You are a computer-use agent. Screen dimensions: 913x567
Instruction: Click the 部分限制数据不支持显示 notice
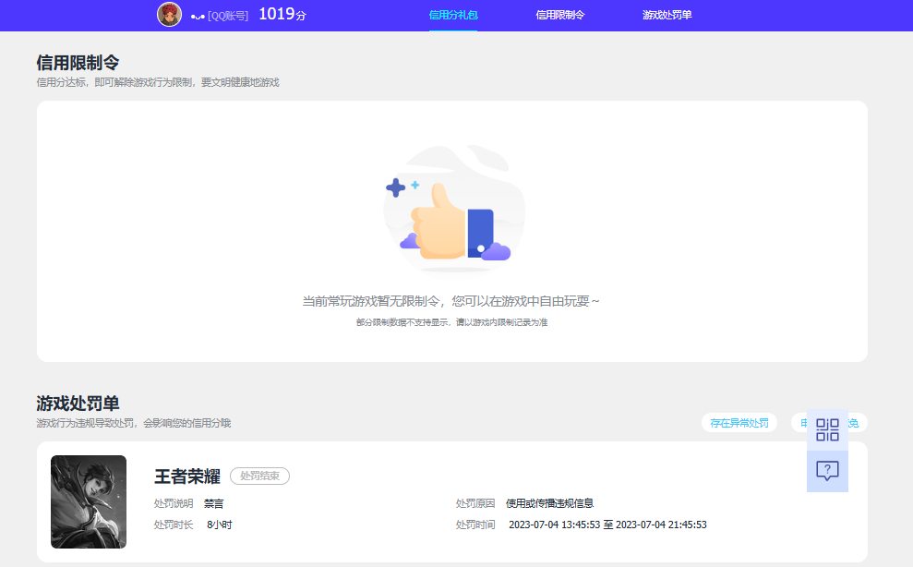[451, 322]
